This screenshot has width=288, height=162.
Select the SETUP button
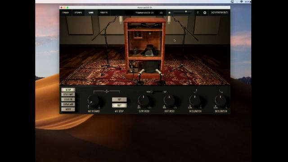point(68,90)
